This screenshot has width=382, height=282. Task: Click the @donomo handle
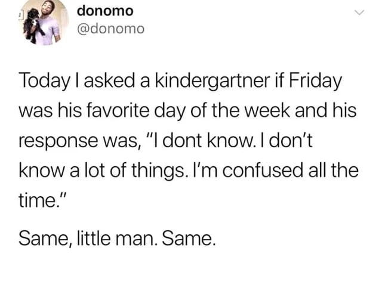[x=111, y=28]
